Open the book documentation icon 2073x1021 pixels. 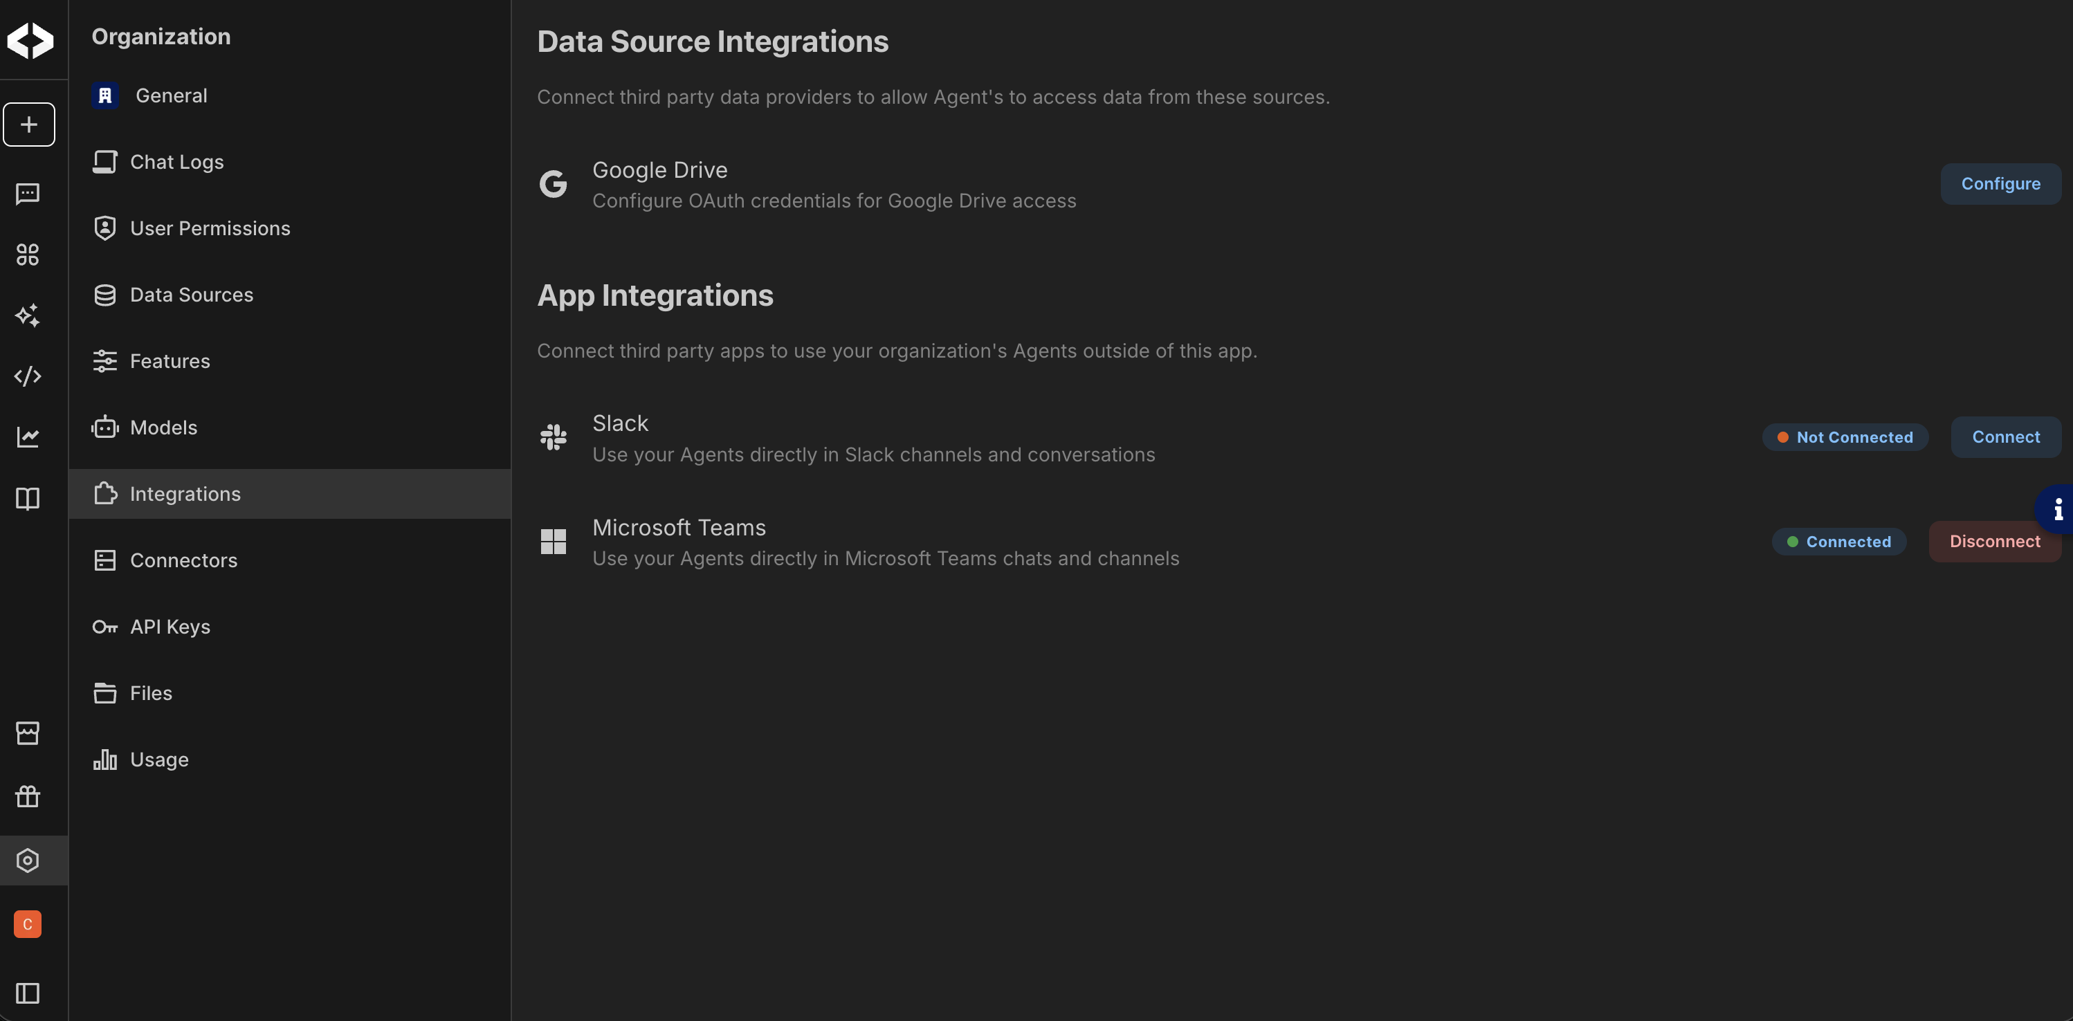(28, 498)
